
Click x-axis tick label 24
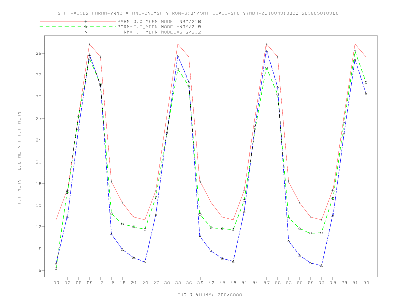pos(145,283)
